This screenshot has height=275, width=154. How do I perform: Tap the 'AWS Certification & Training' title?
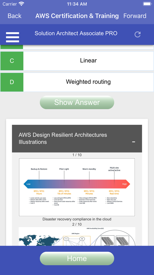(x=77, y=16)
